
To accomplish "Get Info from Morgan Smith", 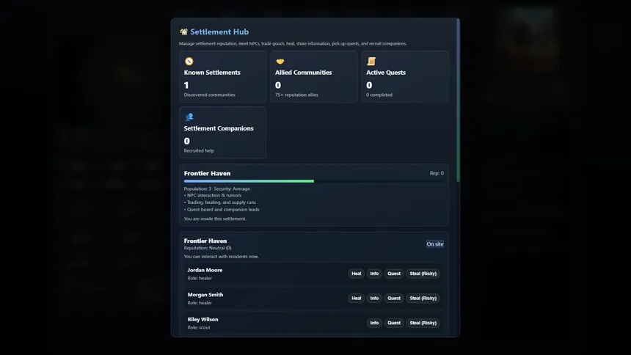I will point(374,299).
